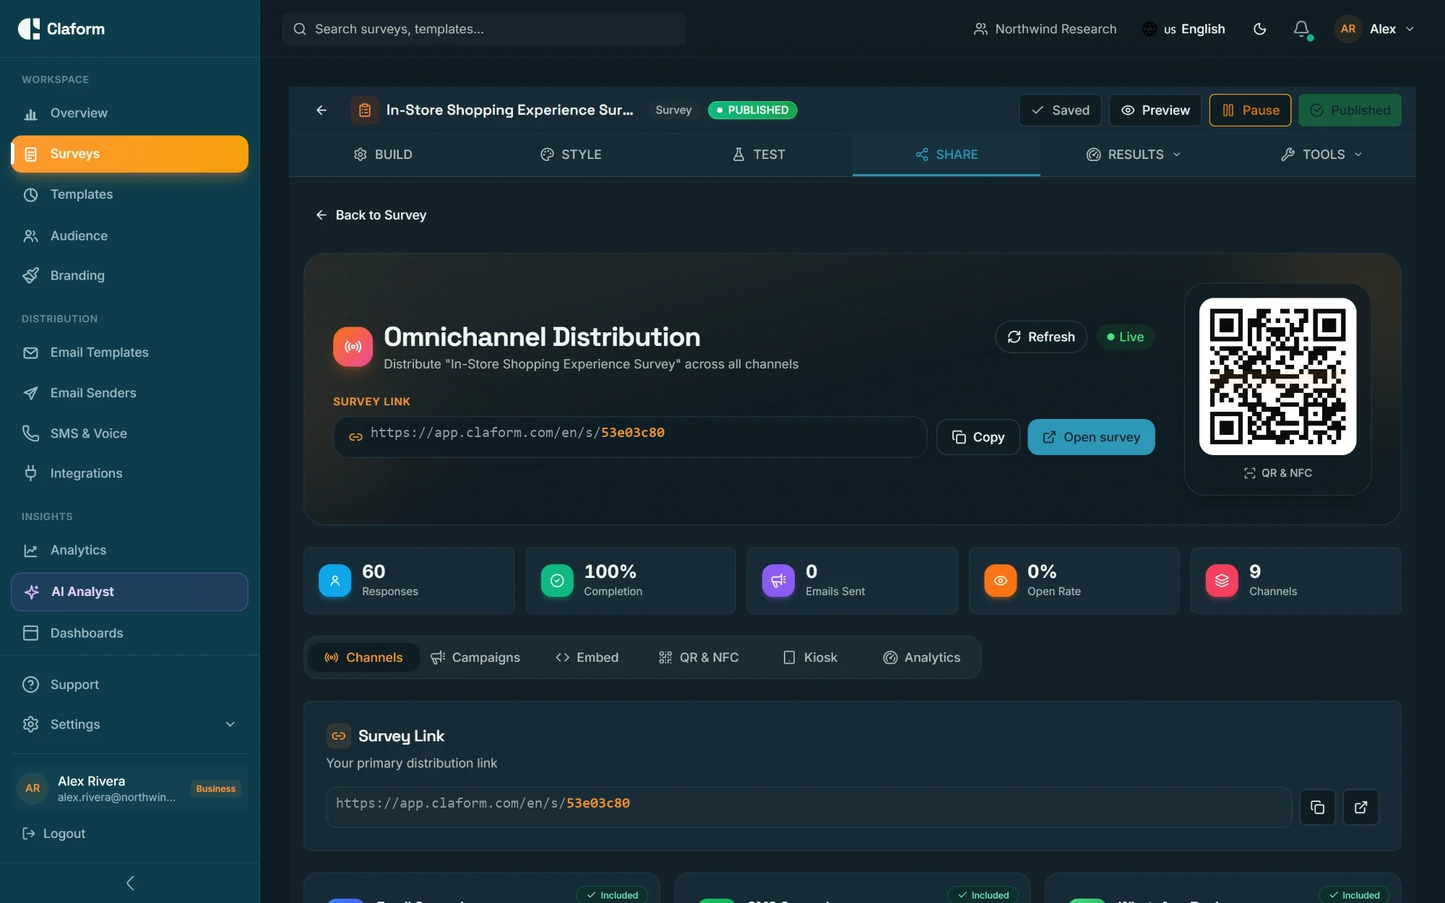Refresh the distribution data
The height and width of the screenshot is (903, 1445).
[1040, 337]
